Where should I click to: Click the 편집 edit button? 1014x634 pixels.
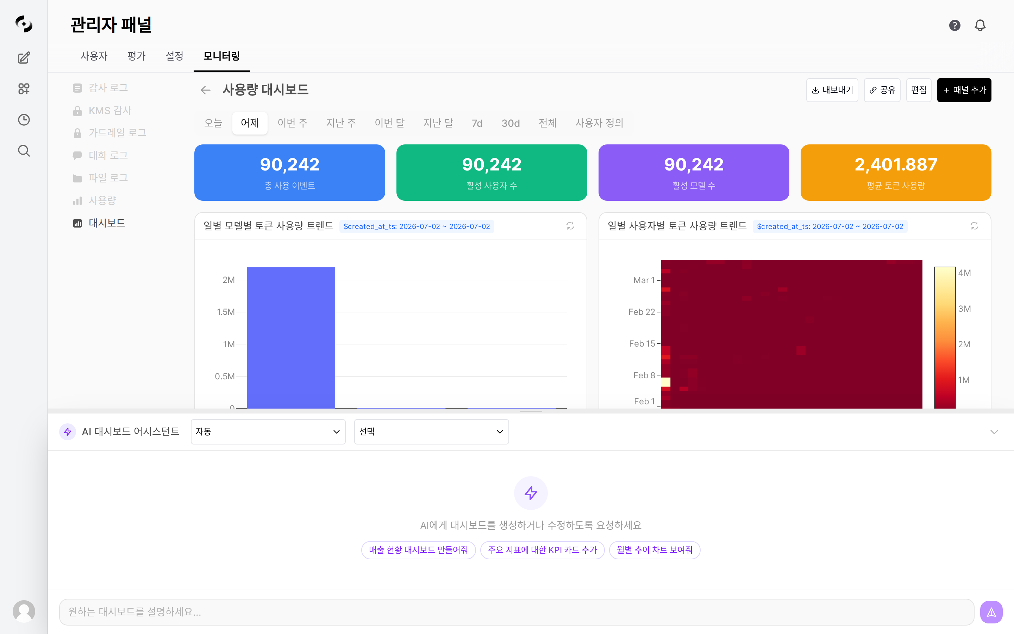coord(919,90)
